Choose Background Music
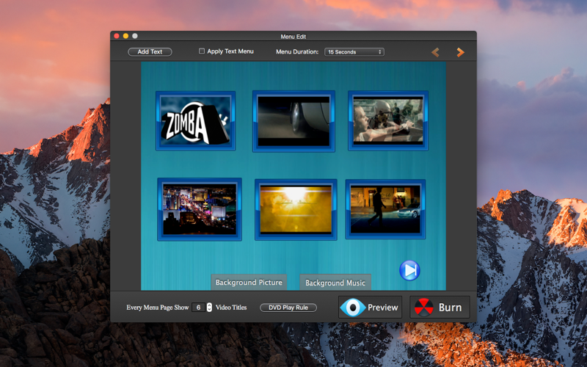Image resolution: width=587 pixels, height=367 pixels. [x=335, y=283]
